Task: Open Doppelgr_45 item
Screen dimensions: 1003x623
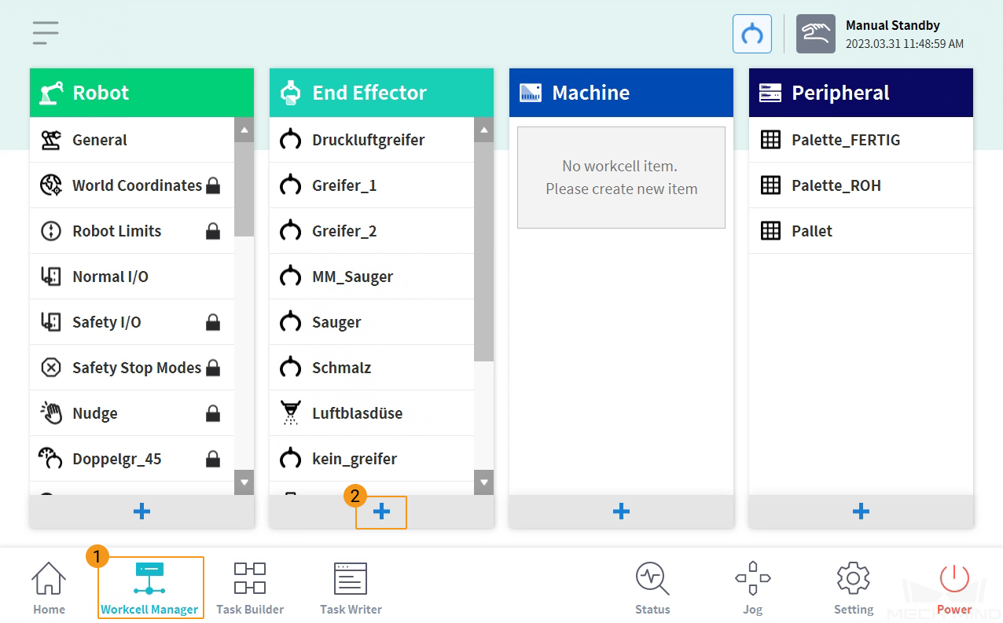Action: (132, 459)
